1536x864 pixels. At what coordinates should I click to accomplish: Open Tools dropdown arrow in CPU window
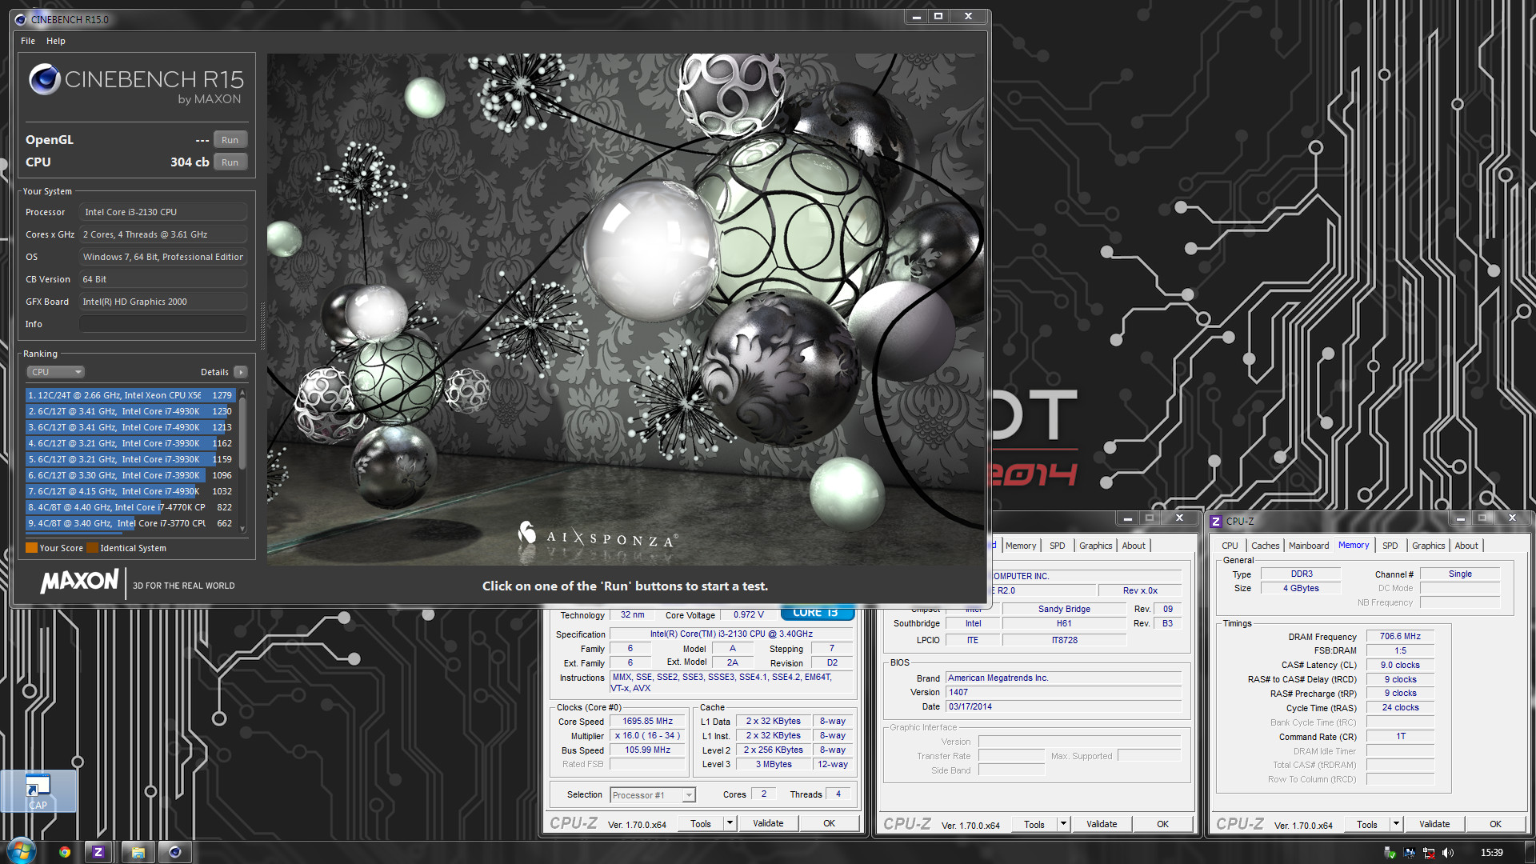pyautogui.click(x=730, y=823)
